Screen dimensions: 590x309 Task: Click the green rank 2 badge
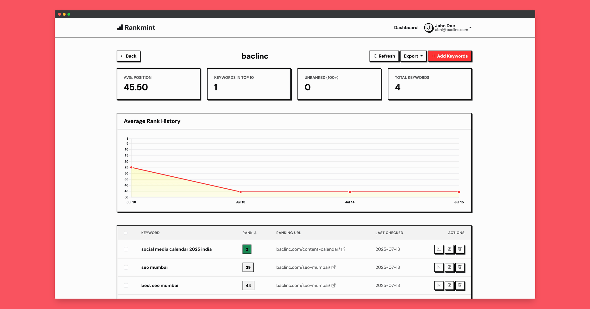coord(247,249)
